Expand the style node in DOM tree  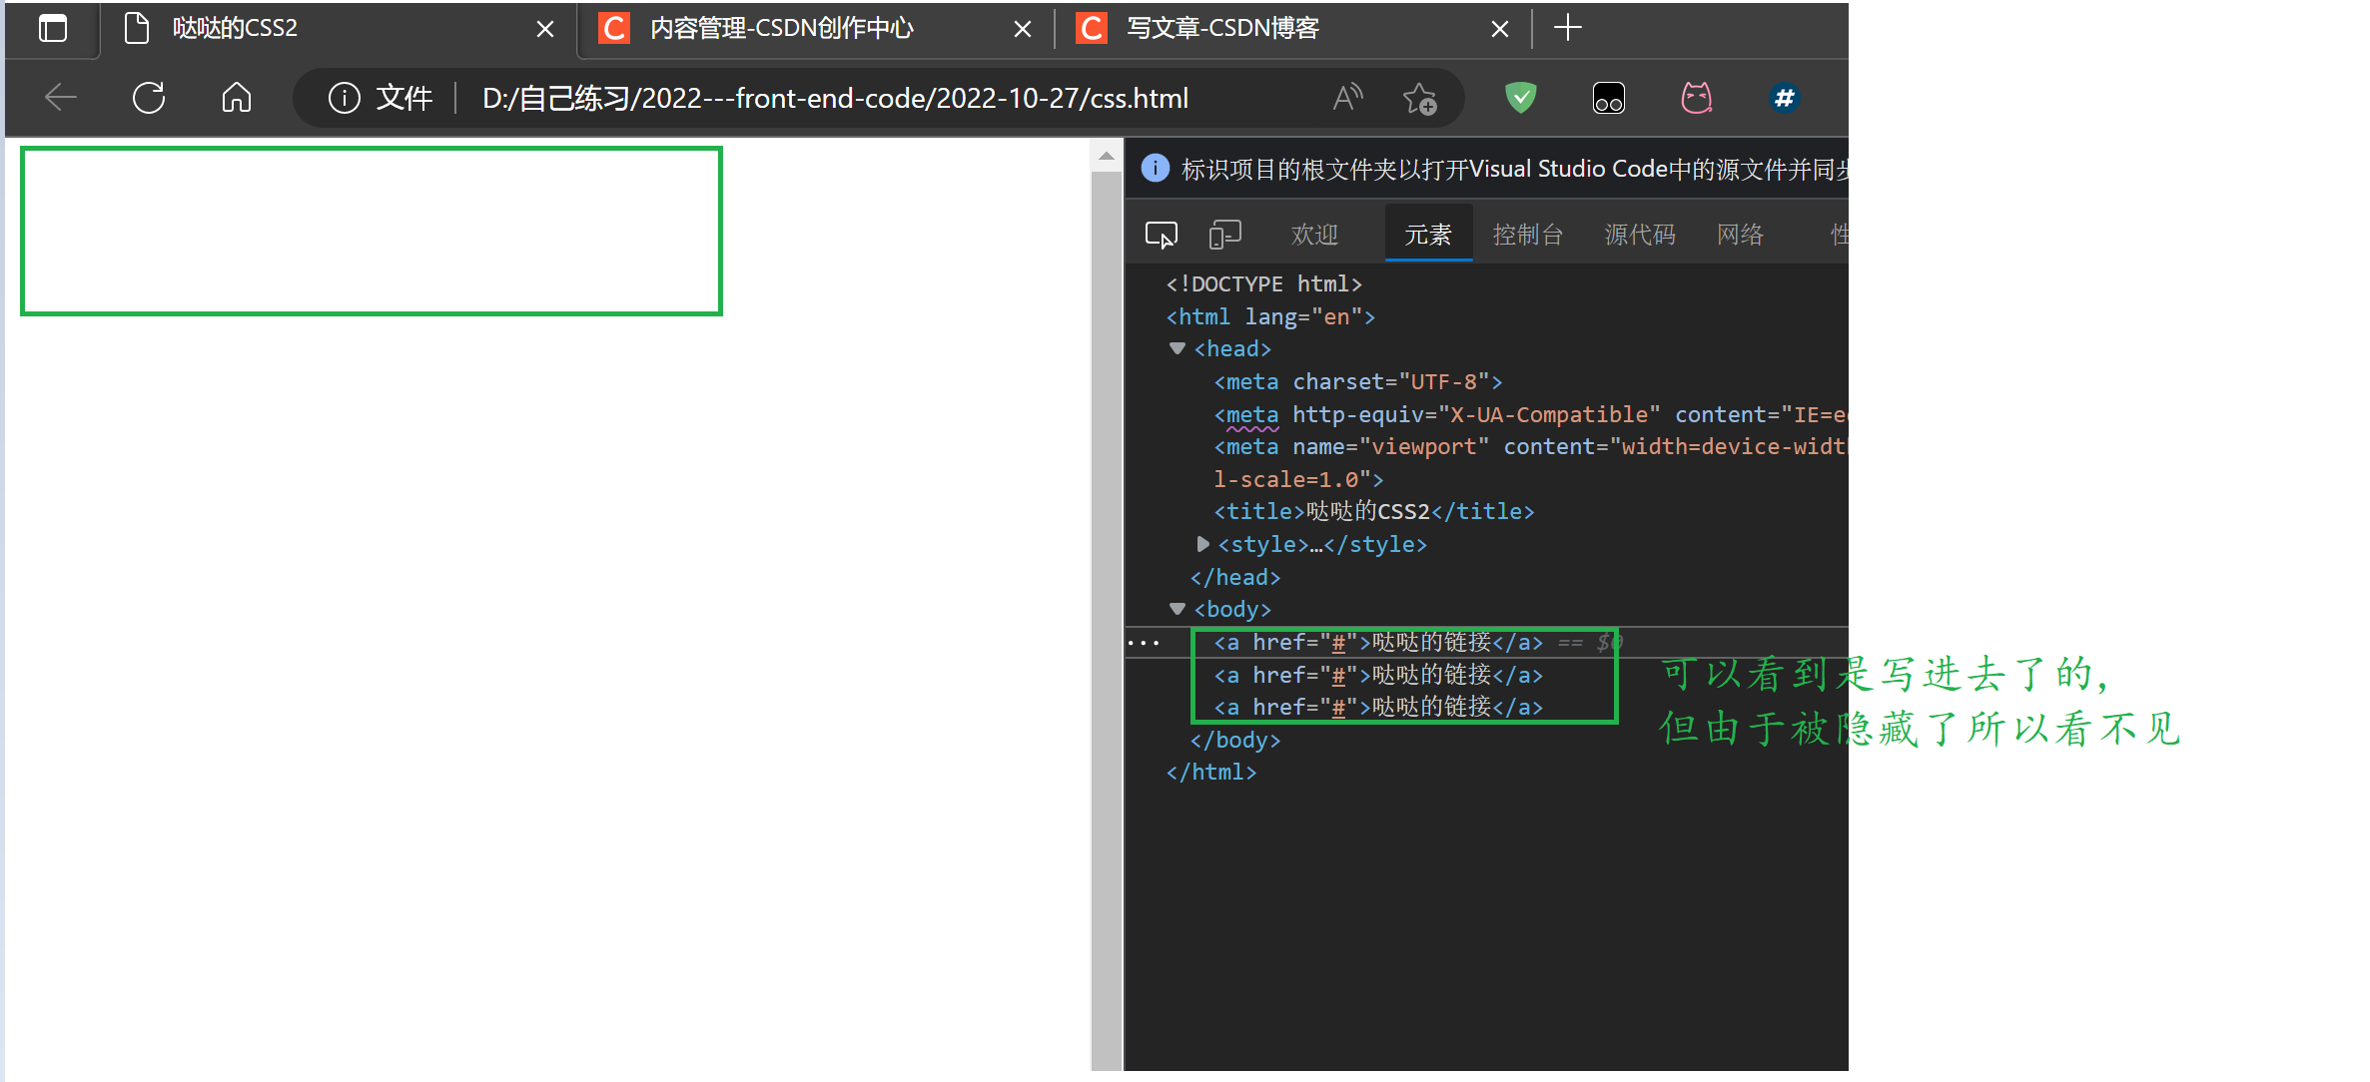pos(1202,544)
